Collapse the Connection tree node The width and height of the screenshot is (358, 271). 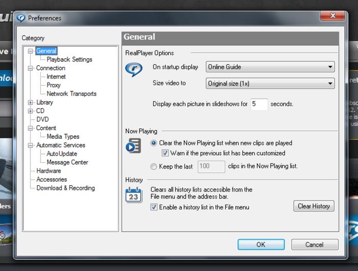pyautogui.click(x=31, y=68)
